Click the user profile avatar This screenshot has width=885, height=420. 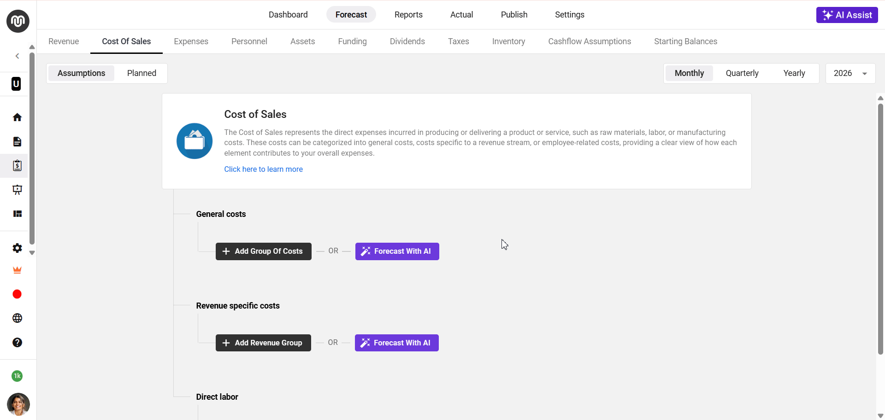click(x=18, y=404)
